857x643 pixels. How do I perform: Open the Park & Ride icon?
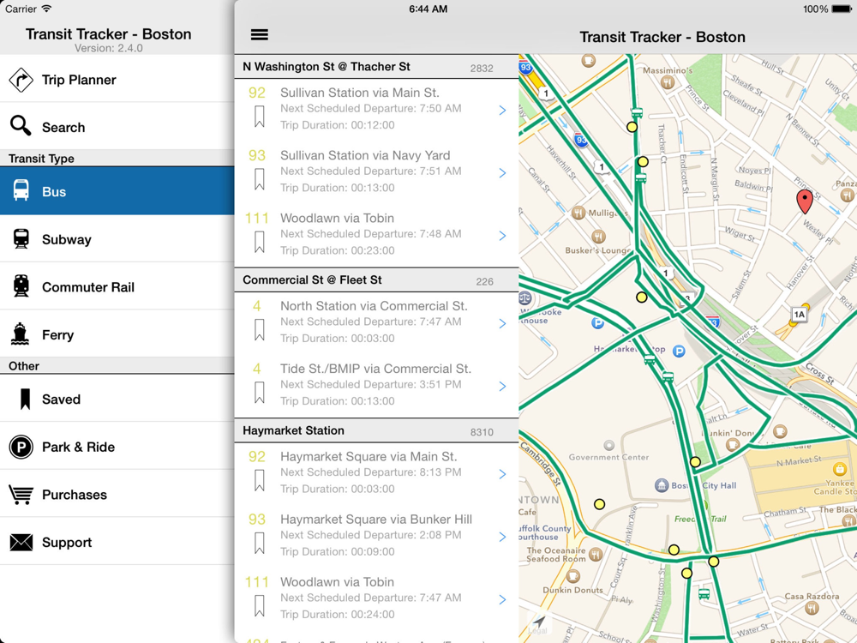[21, 448]
